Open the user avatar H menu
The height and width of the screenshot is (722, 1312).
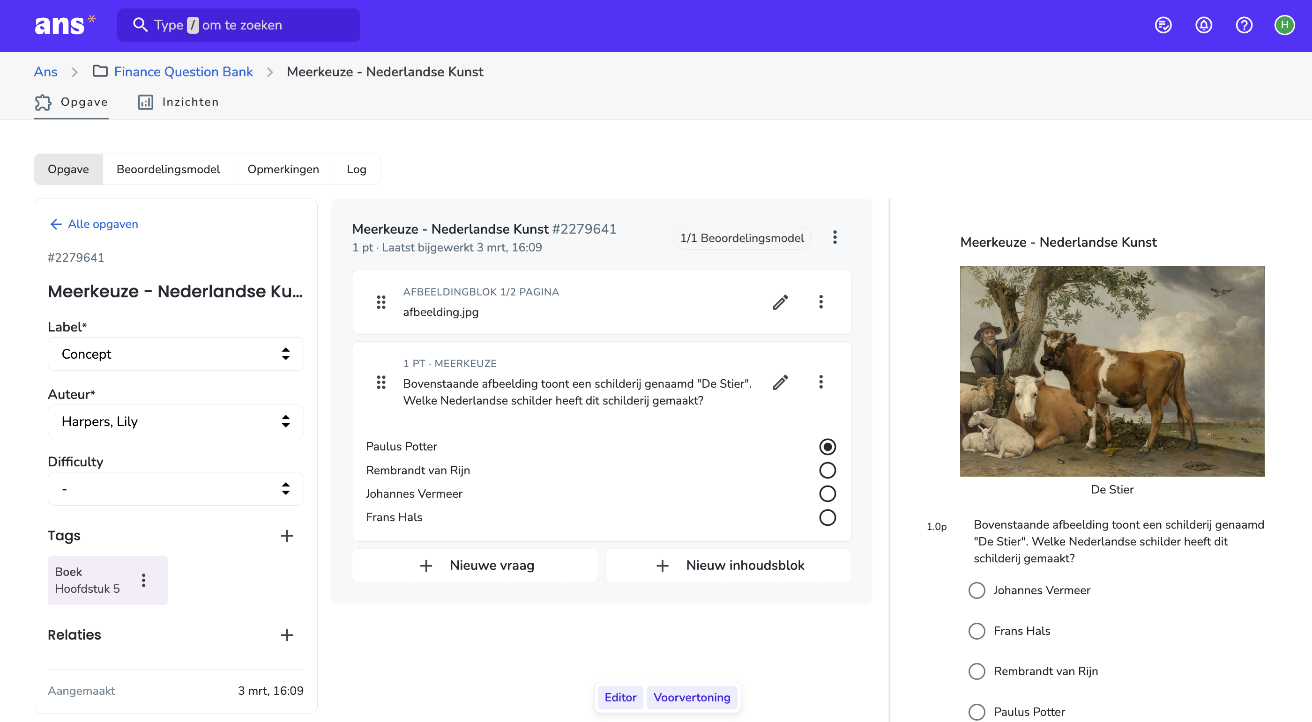tap(1284, 25)
